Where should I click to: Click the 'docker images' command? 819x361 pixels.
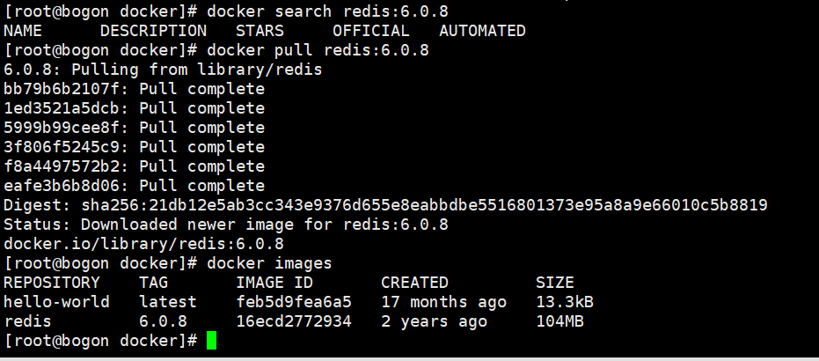tap(269, 262)
